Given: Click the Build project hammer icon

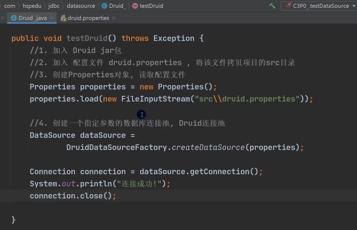Looking at the screenshot, I should (x=272, y=6).
